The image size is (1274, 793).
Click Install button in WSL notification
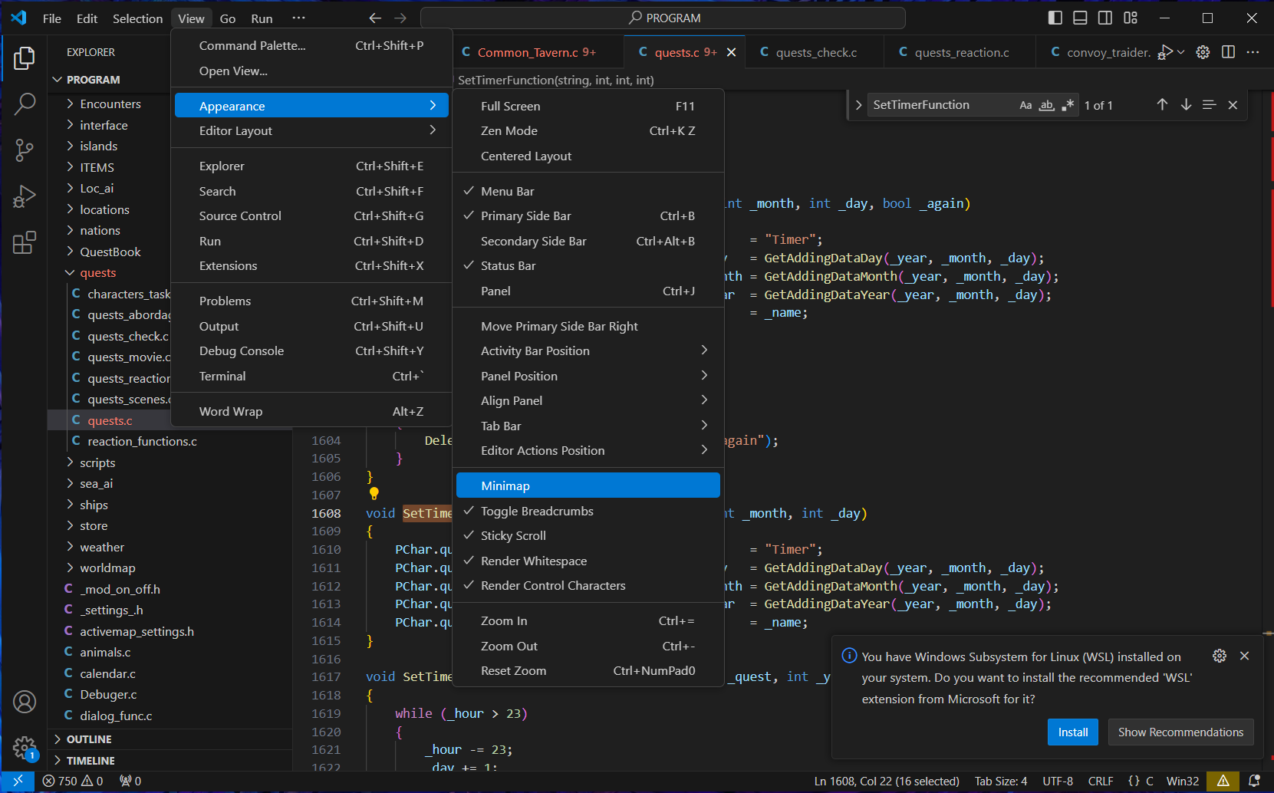1072,732
